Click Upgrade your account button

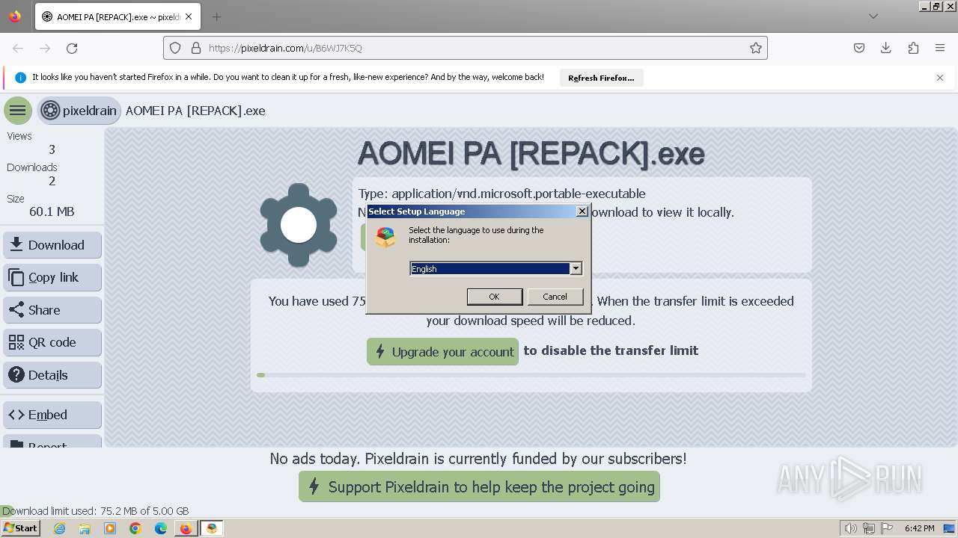(442, 351)
